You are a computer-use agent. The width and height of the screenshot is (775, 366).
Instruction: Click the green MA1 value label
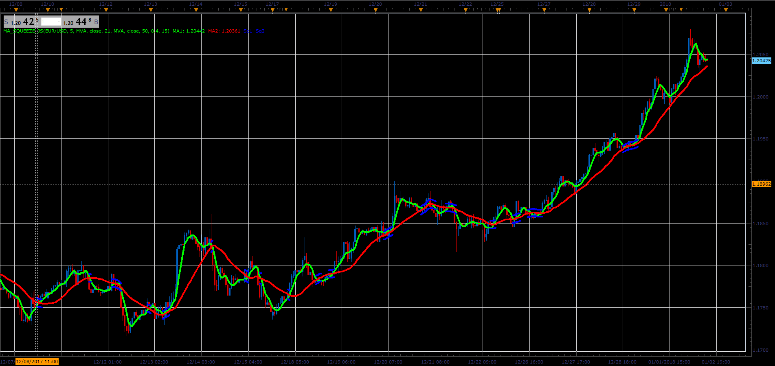tap(189, 31)
